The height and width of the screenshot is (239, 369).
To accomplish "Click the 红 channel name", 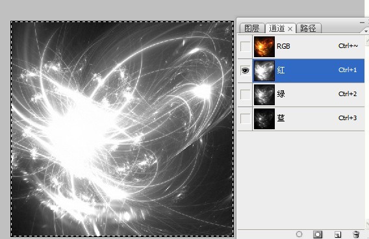I will 281,70.
